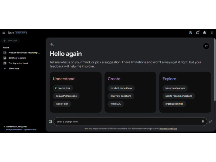
Task: Click the Update location link
Action: click(30, 130)
